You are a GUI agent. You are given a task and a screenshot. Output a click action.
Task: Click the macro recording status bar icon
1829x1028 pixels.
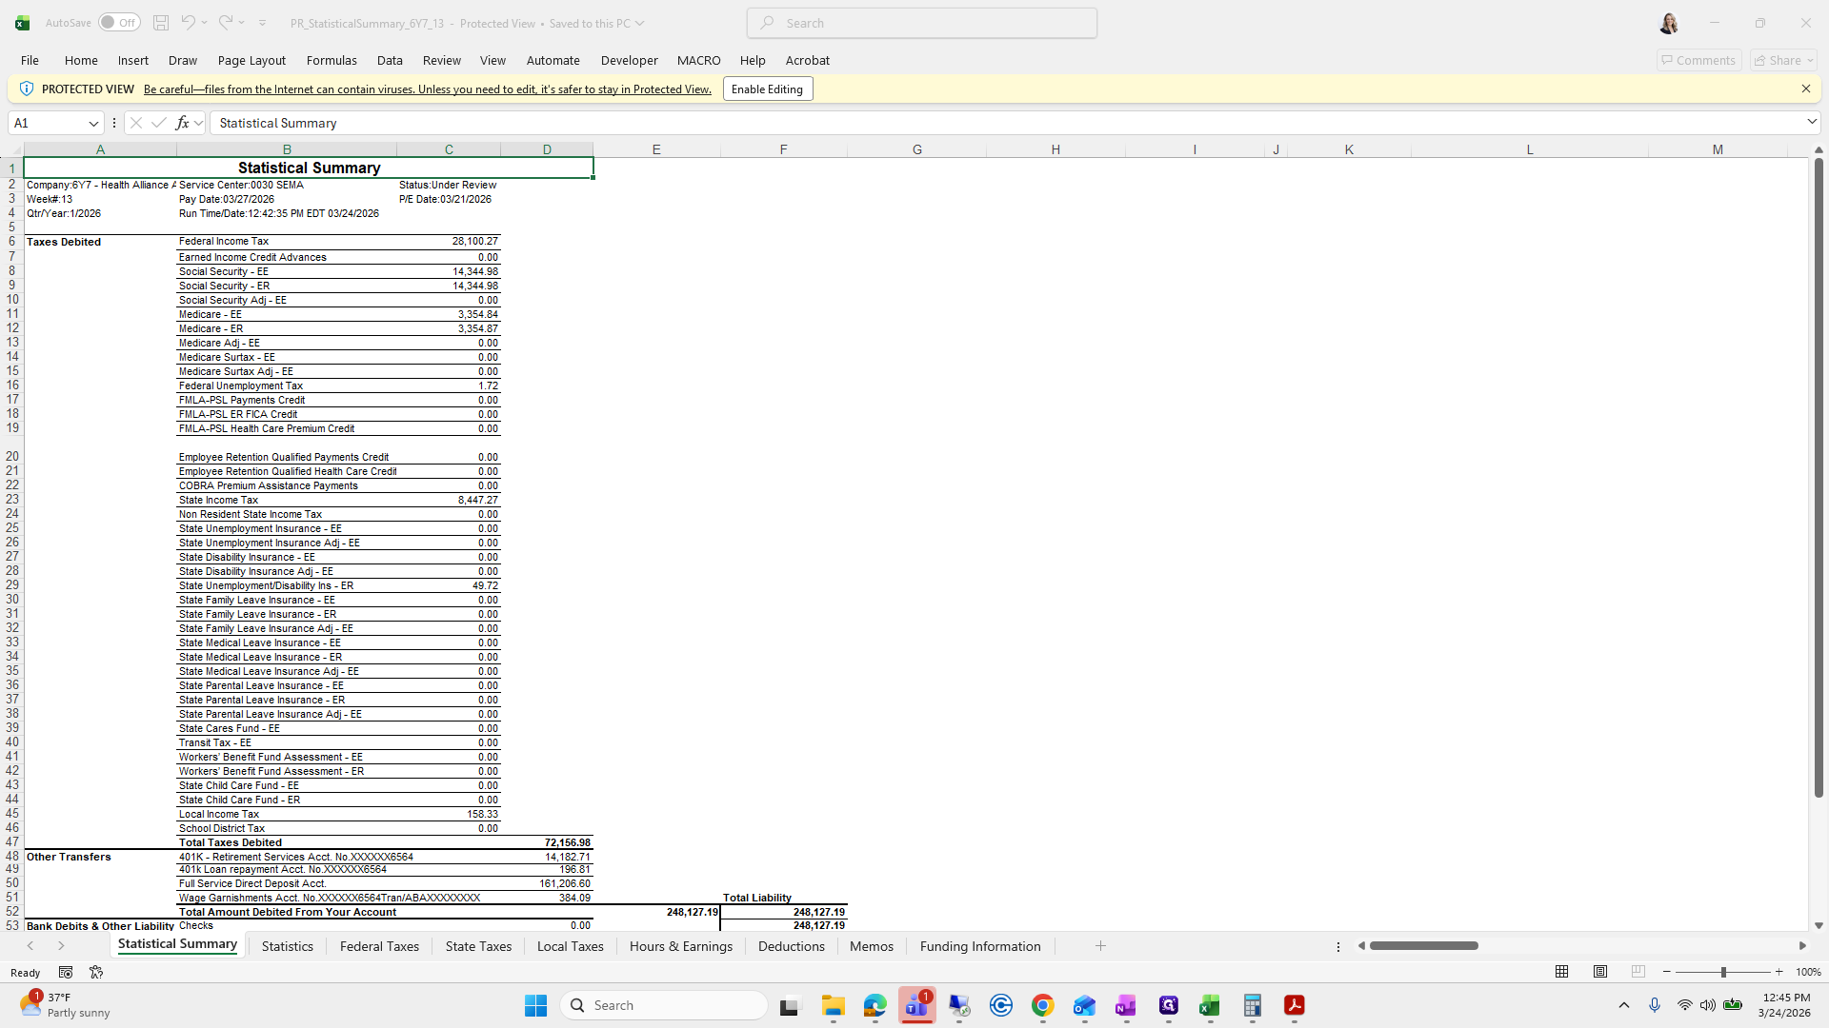(66, 972)
